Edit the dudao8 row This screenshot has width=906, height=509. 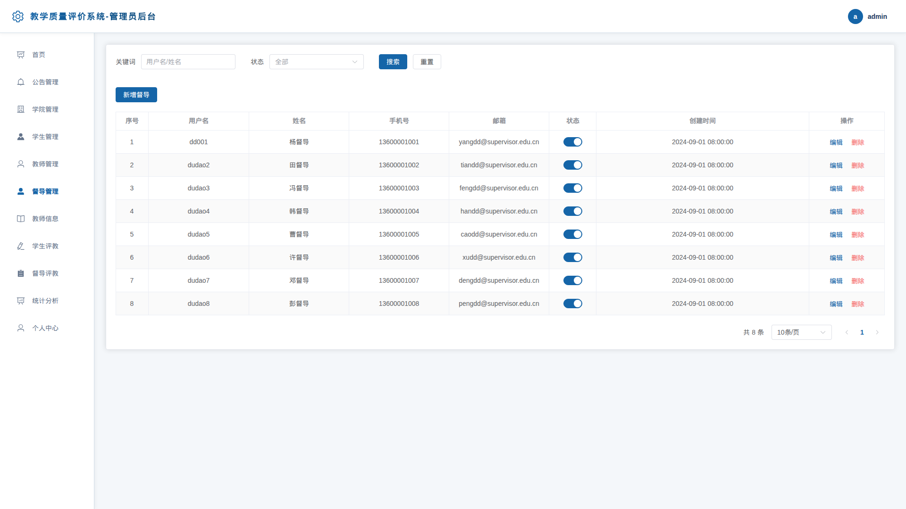pos(836,304)
